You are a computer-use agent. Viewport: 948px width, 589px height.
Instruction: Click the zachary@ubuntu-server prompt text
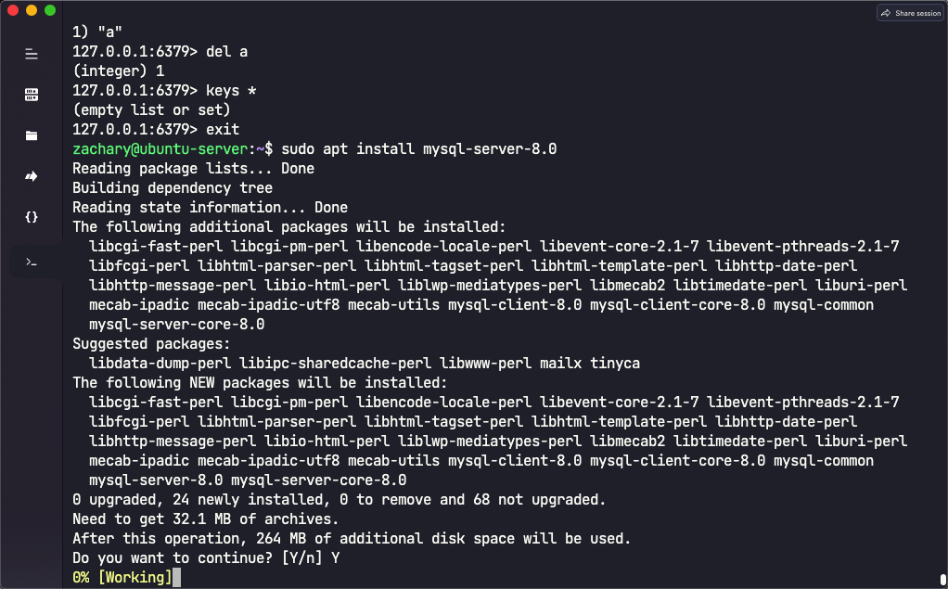[160, 148]
